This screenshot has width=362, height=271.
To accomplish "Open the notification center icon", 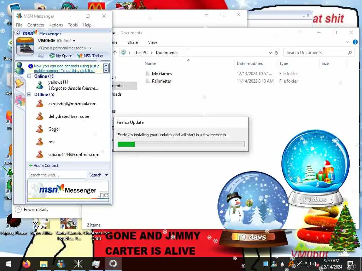I will tap(351, 264).
